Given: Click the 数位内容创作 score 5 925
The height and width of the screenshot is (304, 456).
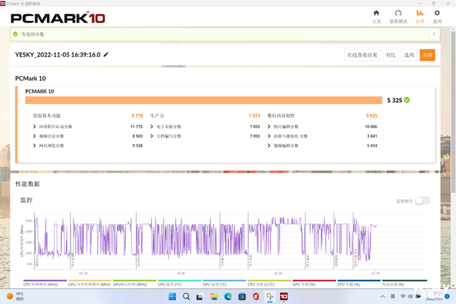Looking at the screenshot, I should coord(371,116).
